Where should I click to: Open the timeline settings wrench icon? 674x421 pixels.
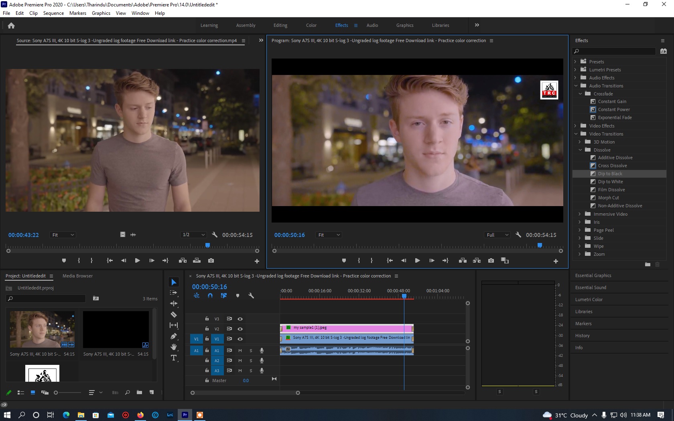(252, 296)
